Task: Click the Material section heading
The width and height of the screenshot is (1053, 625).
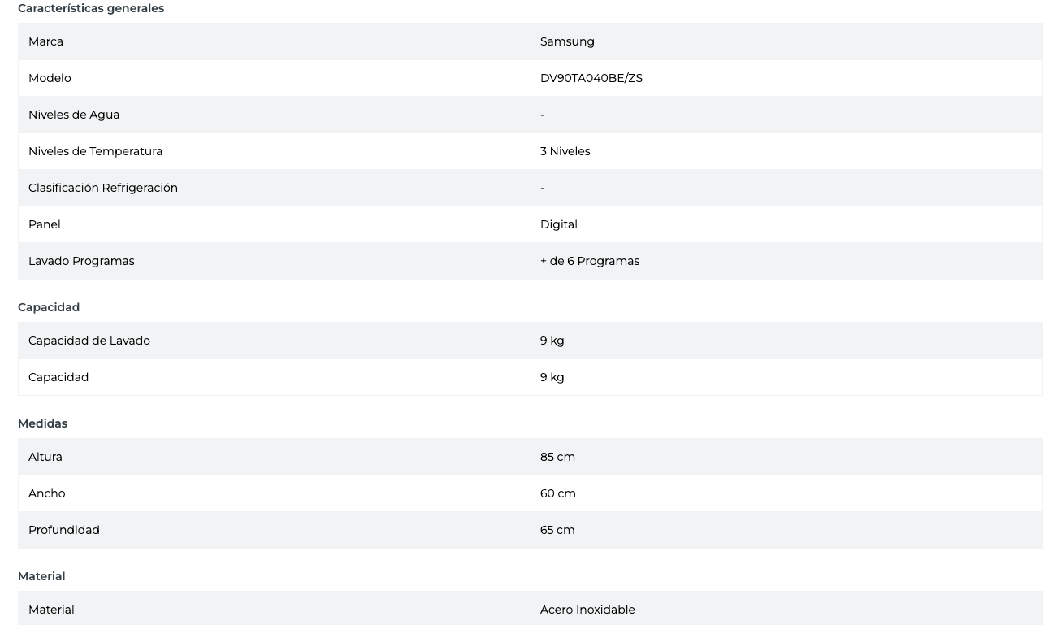Action: tap(41, 576)
